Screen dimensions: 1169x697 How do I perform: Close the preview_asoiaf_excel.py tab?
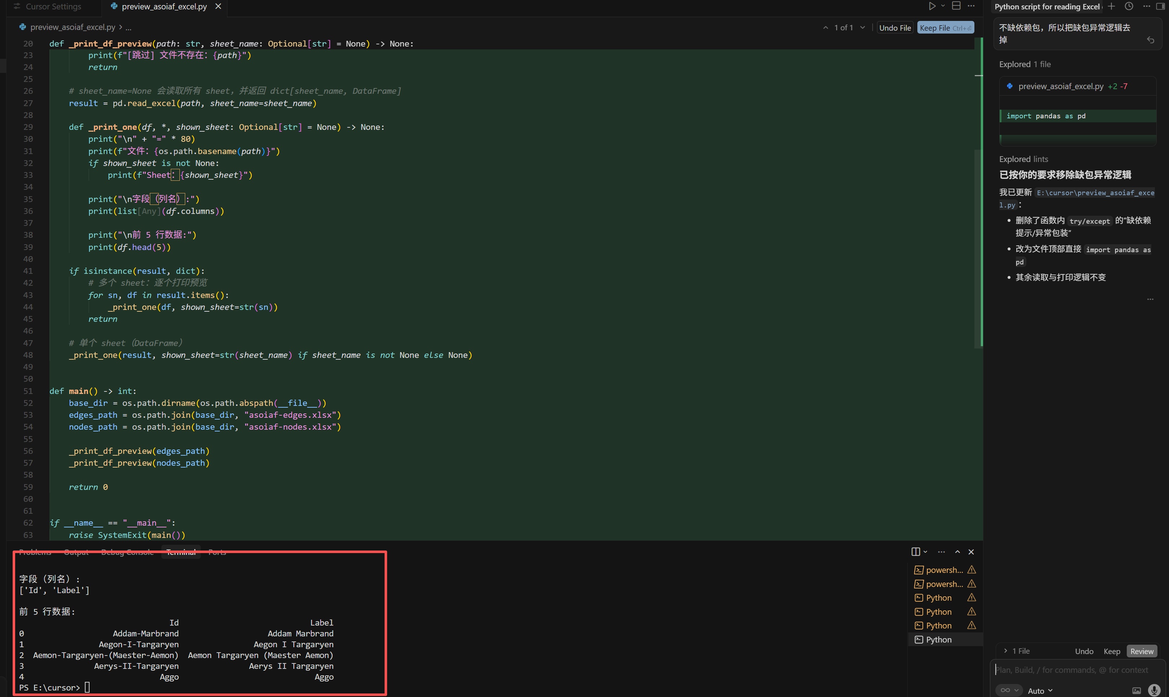click(x=218, y=6)
